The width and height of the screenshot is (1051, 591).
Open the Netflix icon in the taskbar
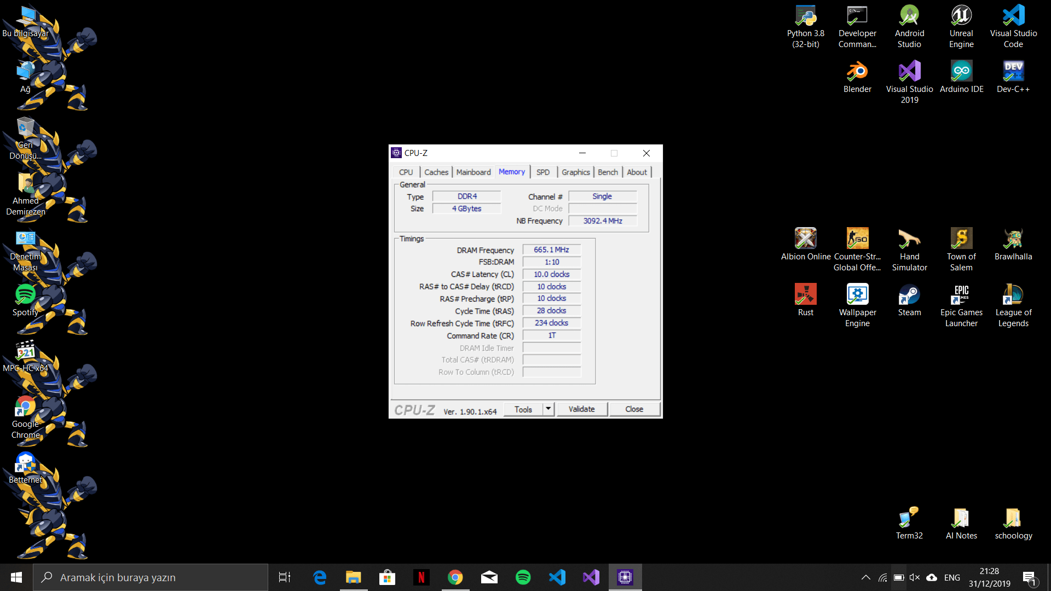(x=421, y=577)
